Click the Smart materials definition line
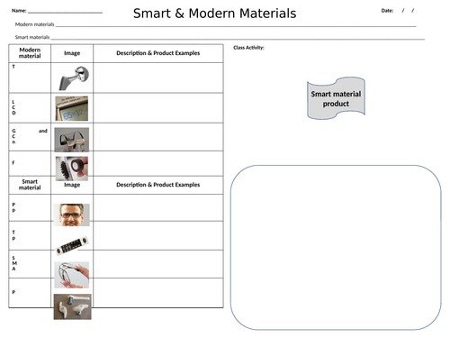Image resolution: width=450 pixels, height=338 pixels. click(238, 37)
